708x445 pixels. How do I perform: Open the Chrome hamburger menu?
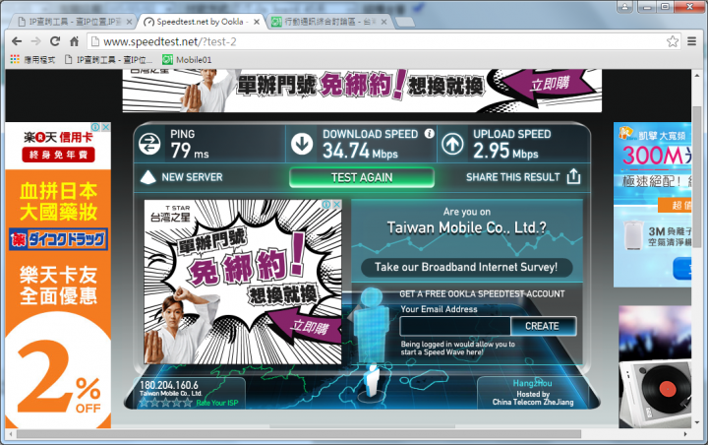(691, 41)
